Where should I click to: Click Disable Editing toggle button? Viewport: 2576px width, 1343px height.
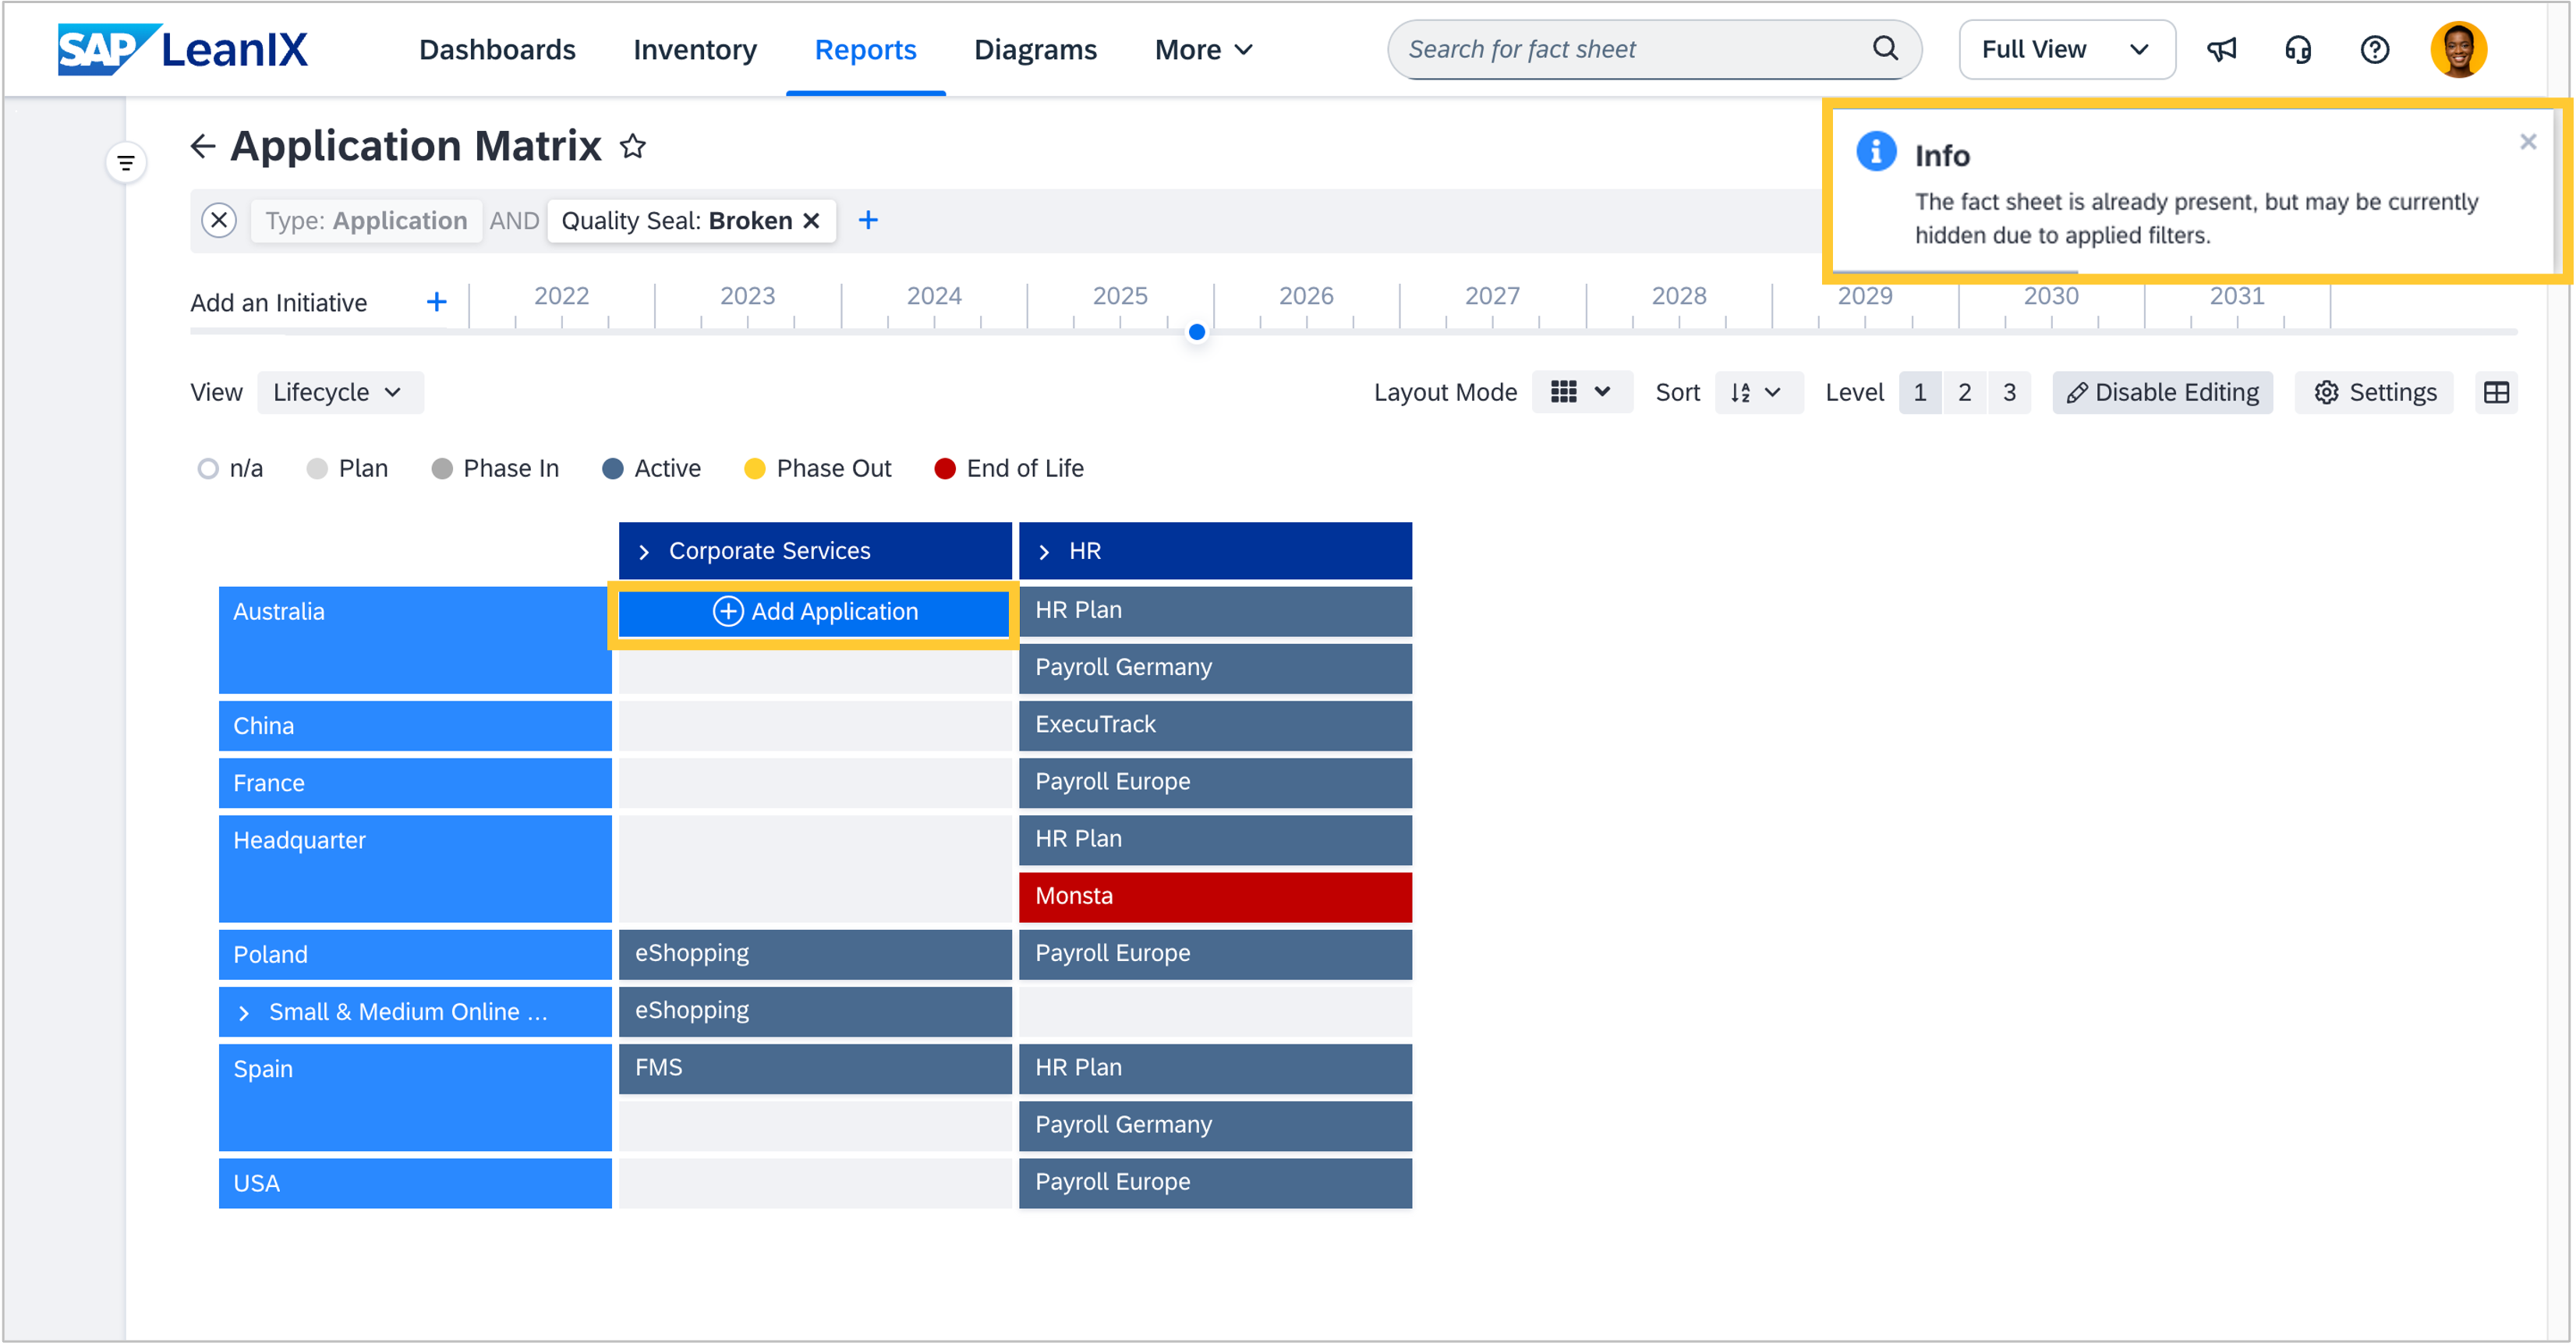click(x=2162, y=392)
